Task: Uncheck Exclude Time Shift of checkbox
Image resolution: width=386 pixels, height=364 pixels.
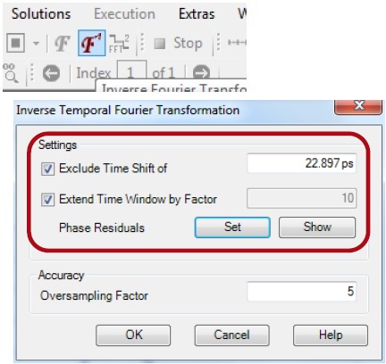Action: (47, 169)
